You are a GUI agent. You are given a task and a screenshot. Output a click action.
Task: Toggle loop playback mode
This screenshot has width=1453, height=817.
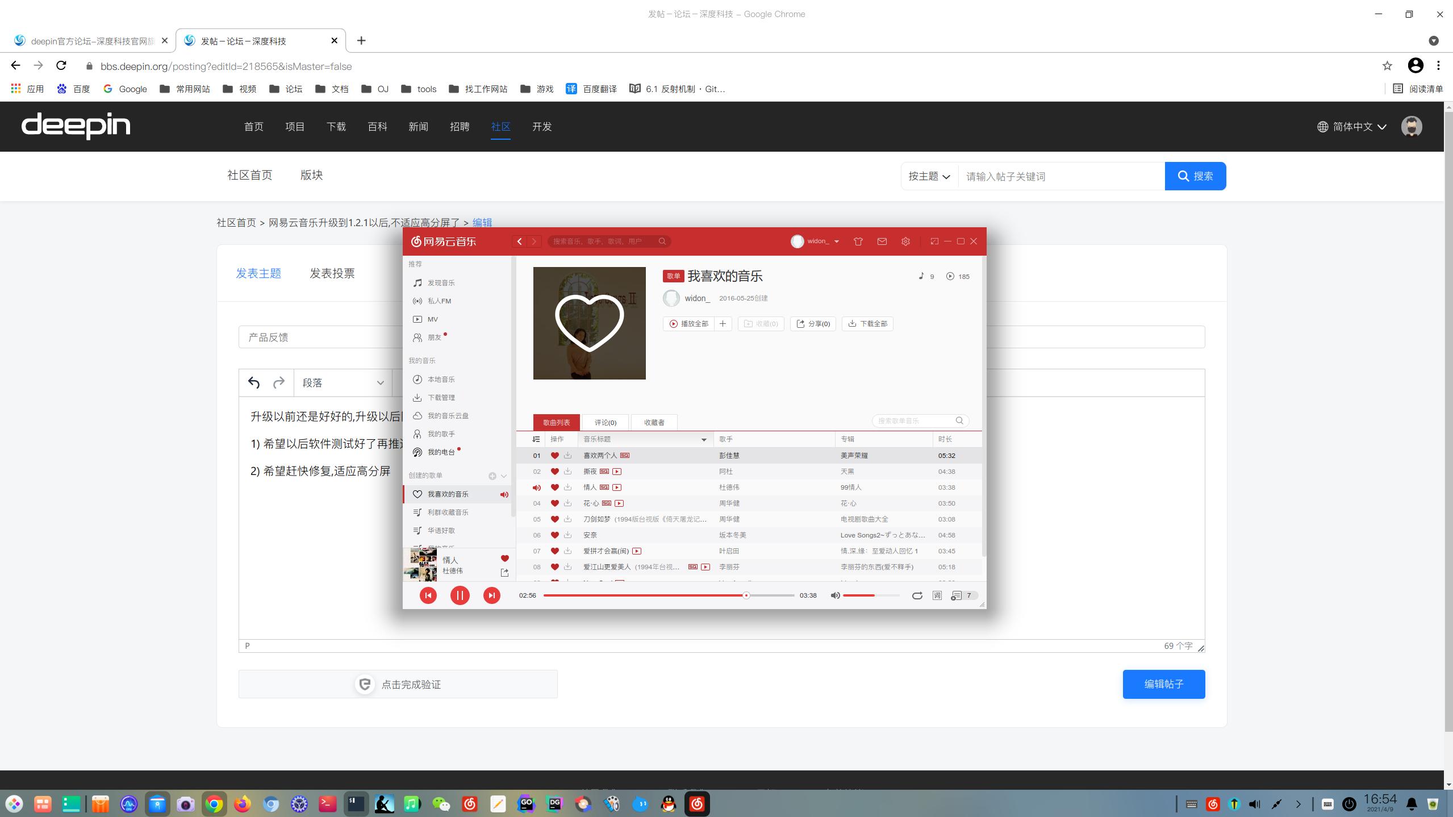click(x=917, y=595)
